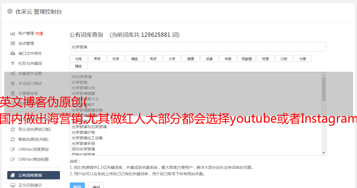Click the note starting 用户也可以在系统上传
357x188 pixels.
(138, 174)
